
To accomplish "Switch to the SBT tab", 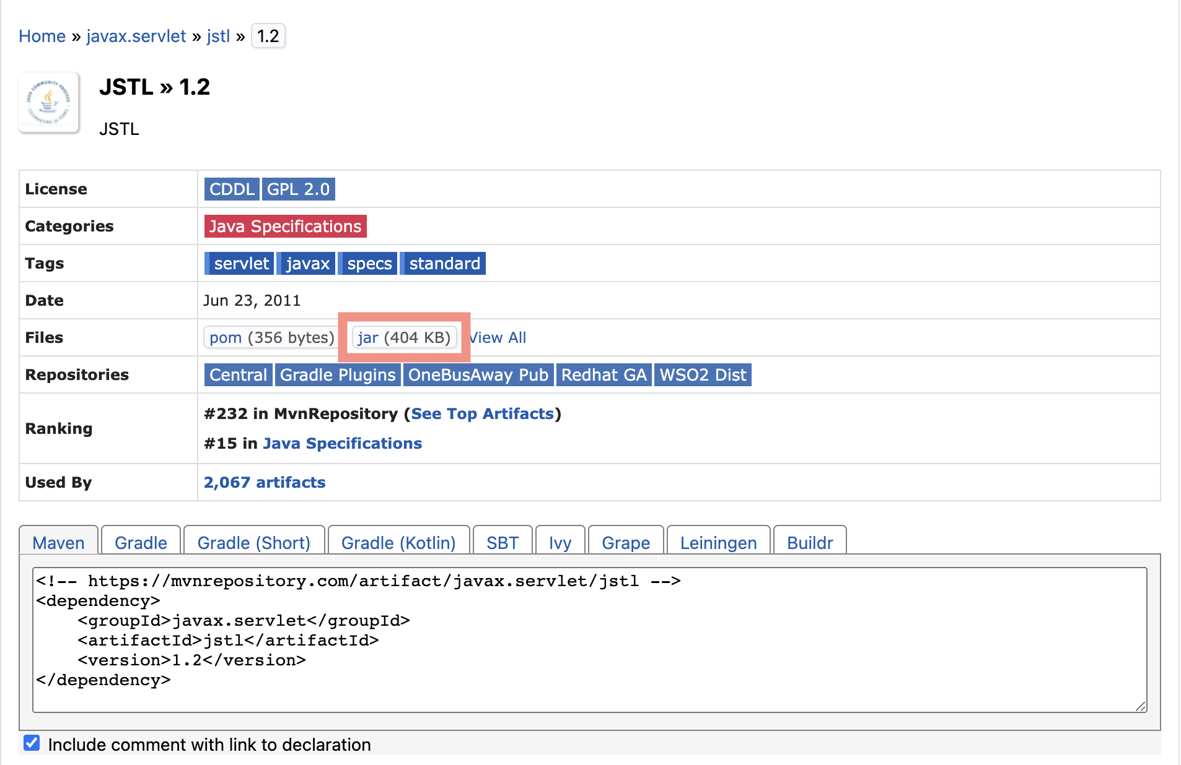I will tap(503, 541).
